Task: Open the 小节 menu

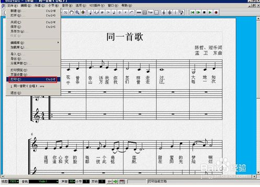Action: 53,6
